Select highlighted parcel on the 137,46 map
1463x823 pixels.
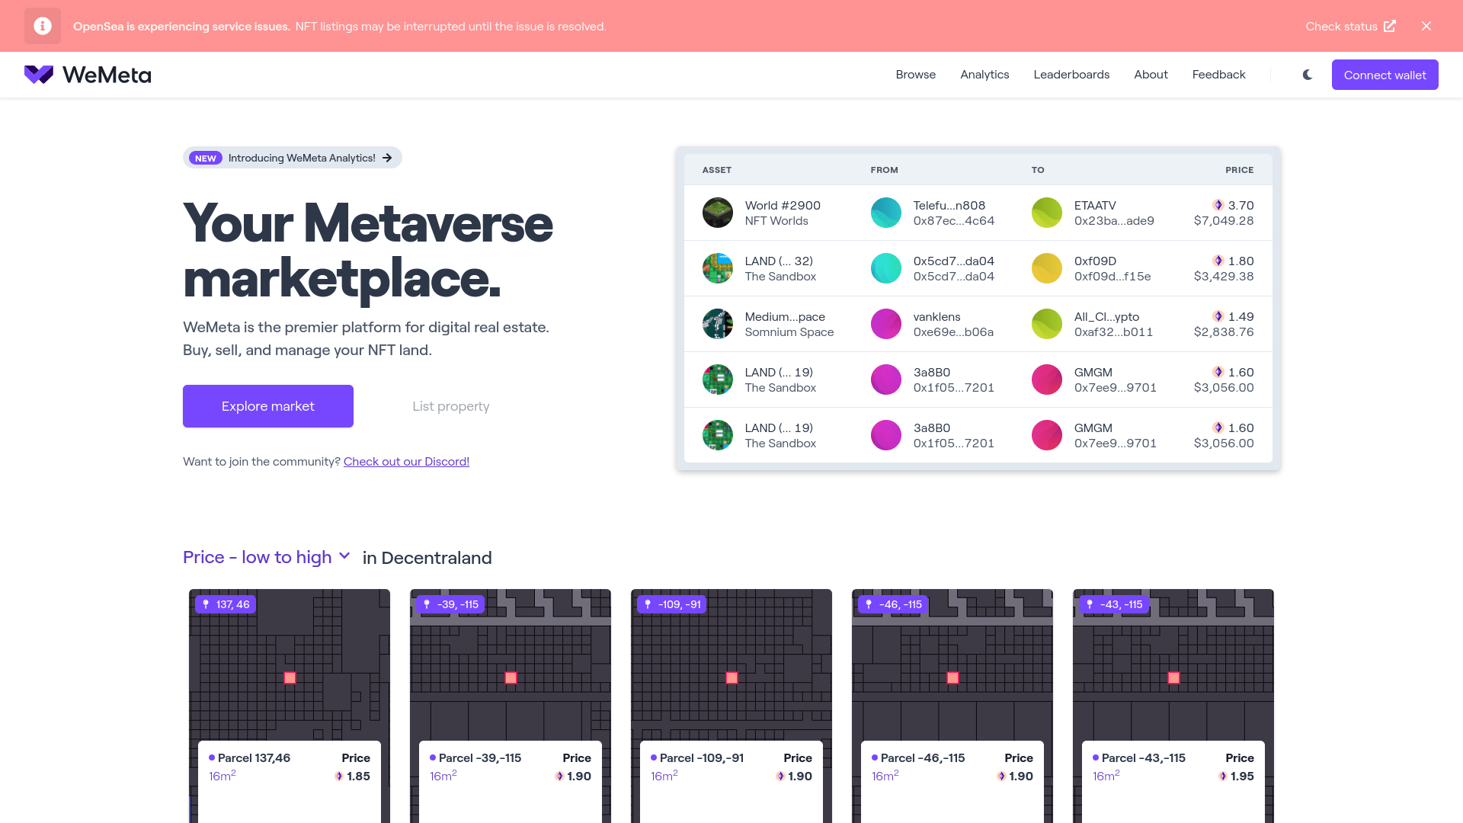click(290, 677)
